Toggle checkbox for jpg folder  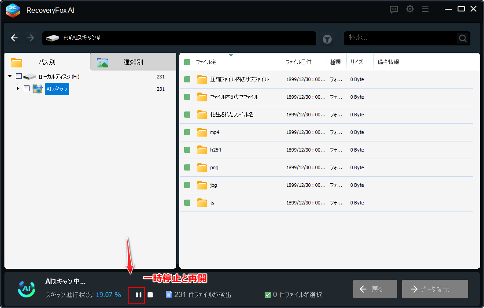(187, 185)
